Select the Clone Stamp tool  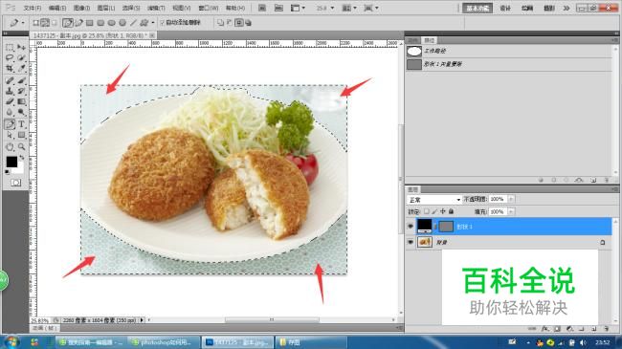pyautogui.click(x=10, y=91)
